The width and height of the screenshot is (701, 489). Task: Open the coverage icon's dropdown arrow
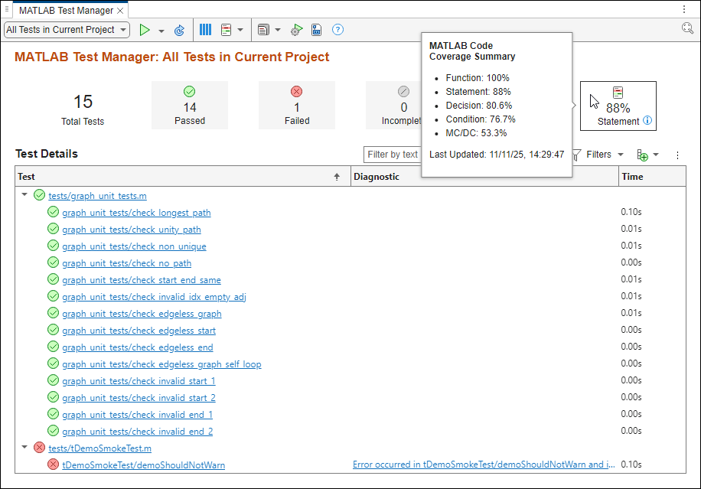click(240, 30)
